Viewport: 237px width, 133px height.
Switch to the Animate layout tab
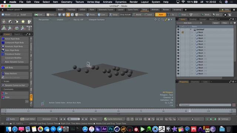pos(155,10)
